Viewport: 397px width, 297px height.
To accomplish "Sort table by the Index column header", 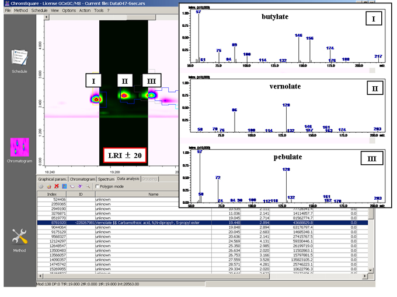I will (x=51, y=194).
